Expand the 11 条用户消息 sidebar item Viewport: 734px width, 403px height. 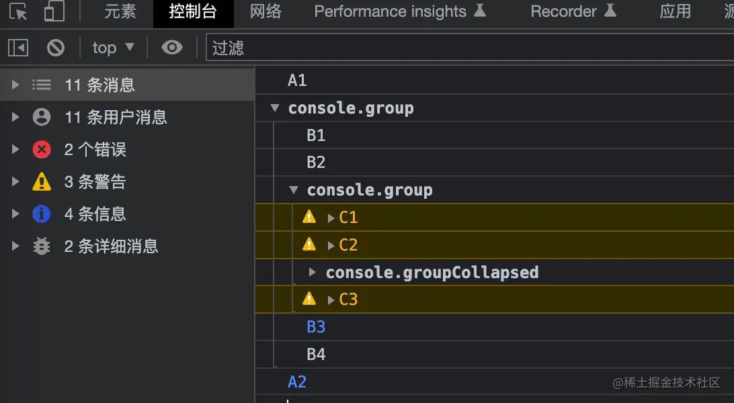(x=16, y=118)
